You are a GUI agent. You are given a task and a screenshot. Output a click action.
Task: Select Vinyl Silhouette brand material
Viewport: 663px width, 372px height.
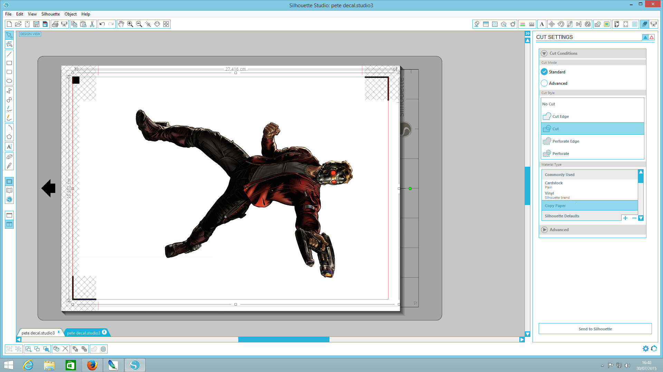[x=589, y=195]
